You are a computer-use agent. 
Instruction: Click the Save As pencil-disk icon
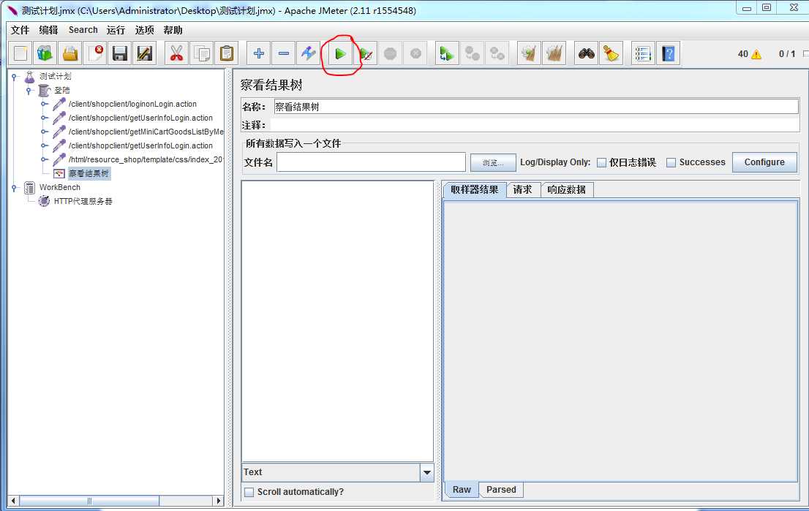click(145, 53)
